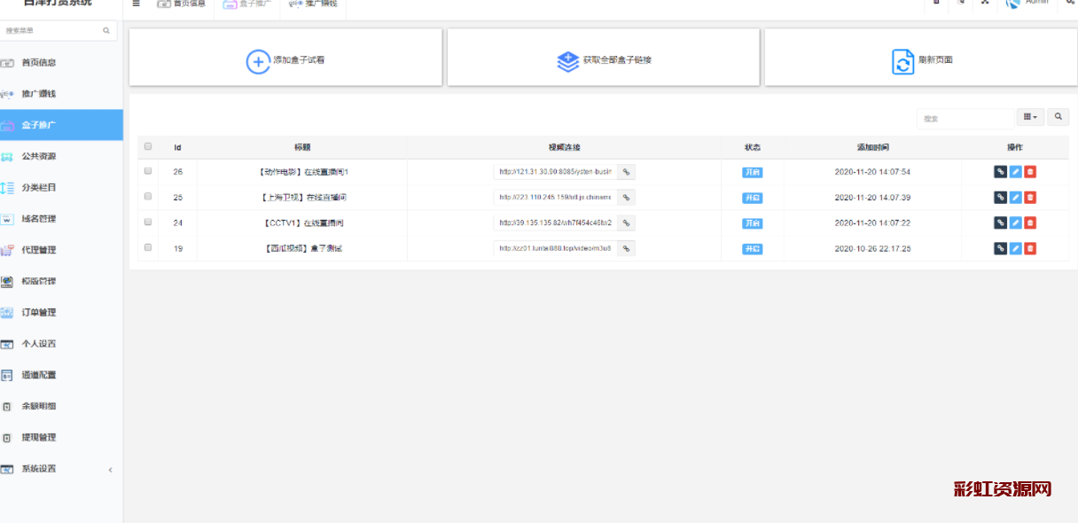Tick the checkbox for row Id 19

tap(148, 248)
